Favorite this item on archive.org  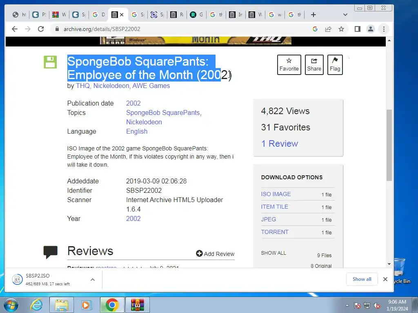click(289, 65)
